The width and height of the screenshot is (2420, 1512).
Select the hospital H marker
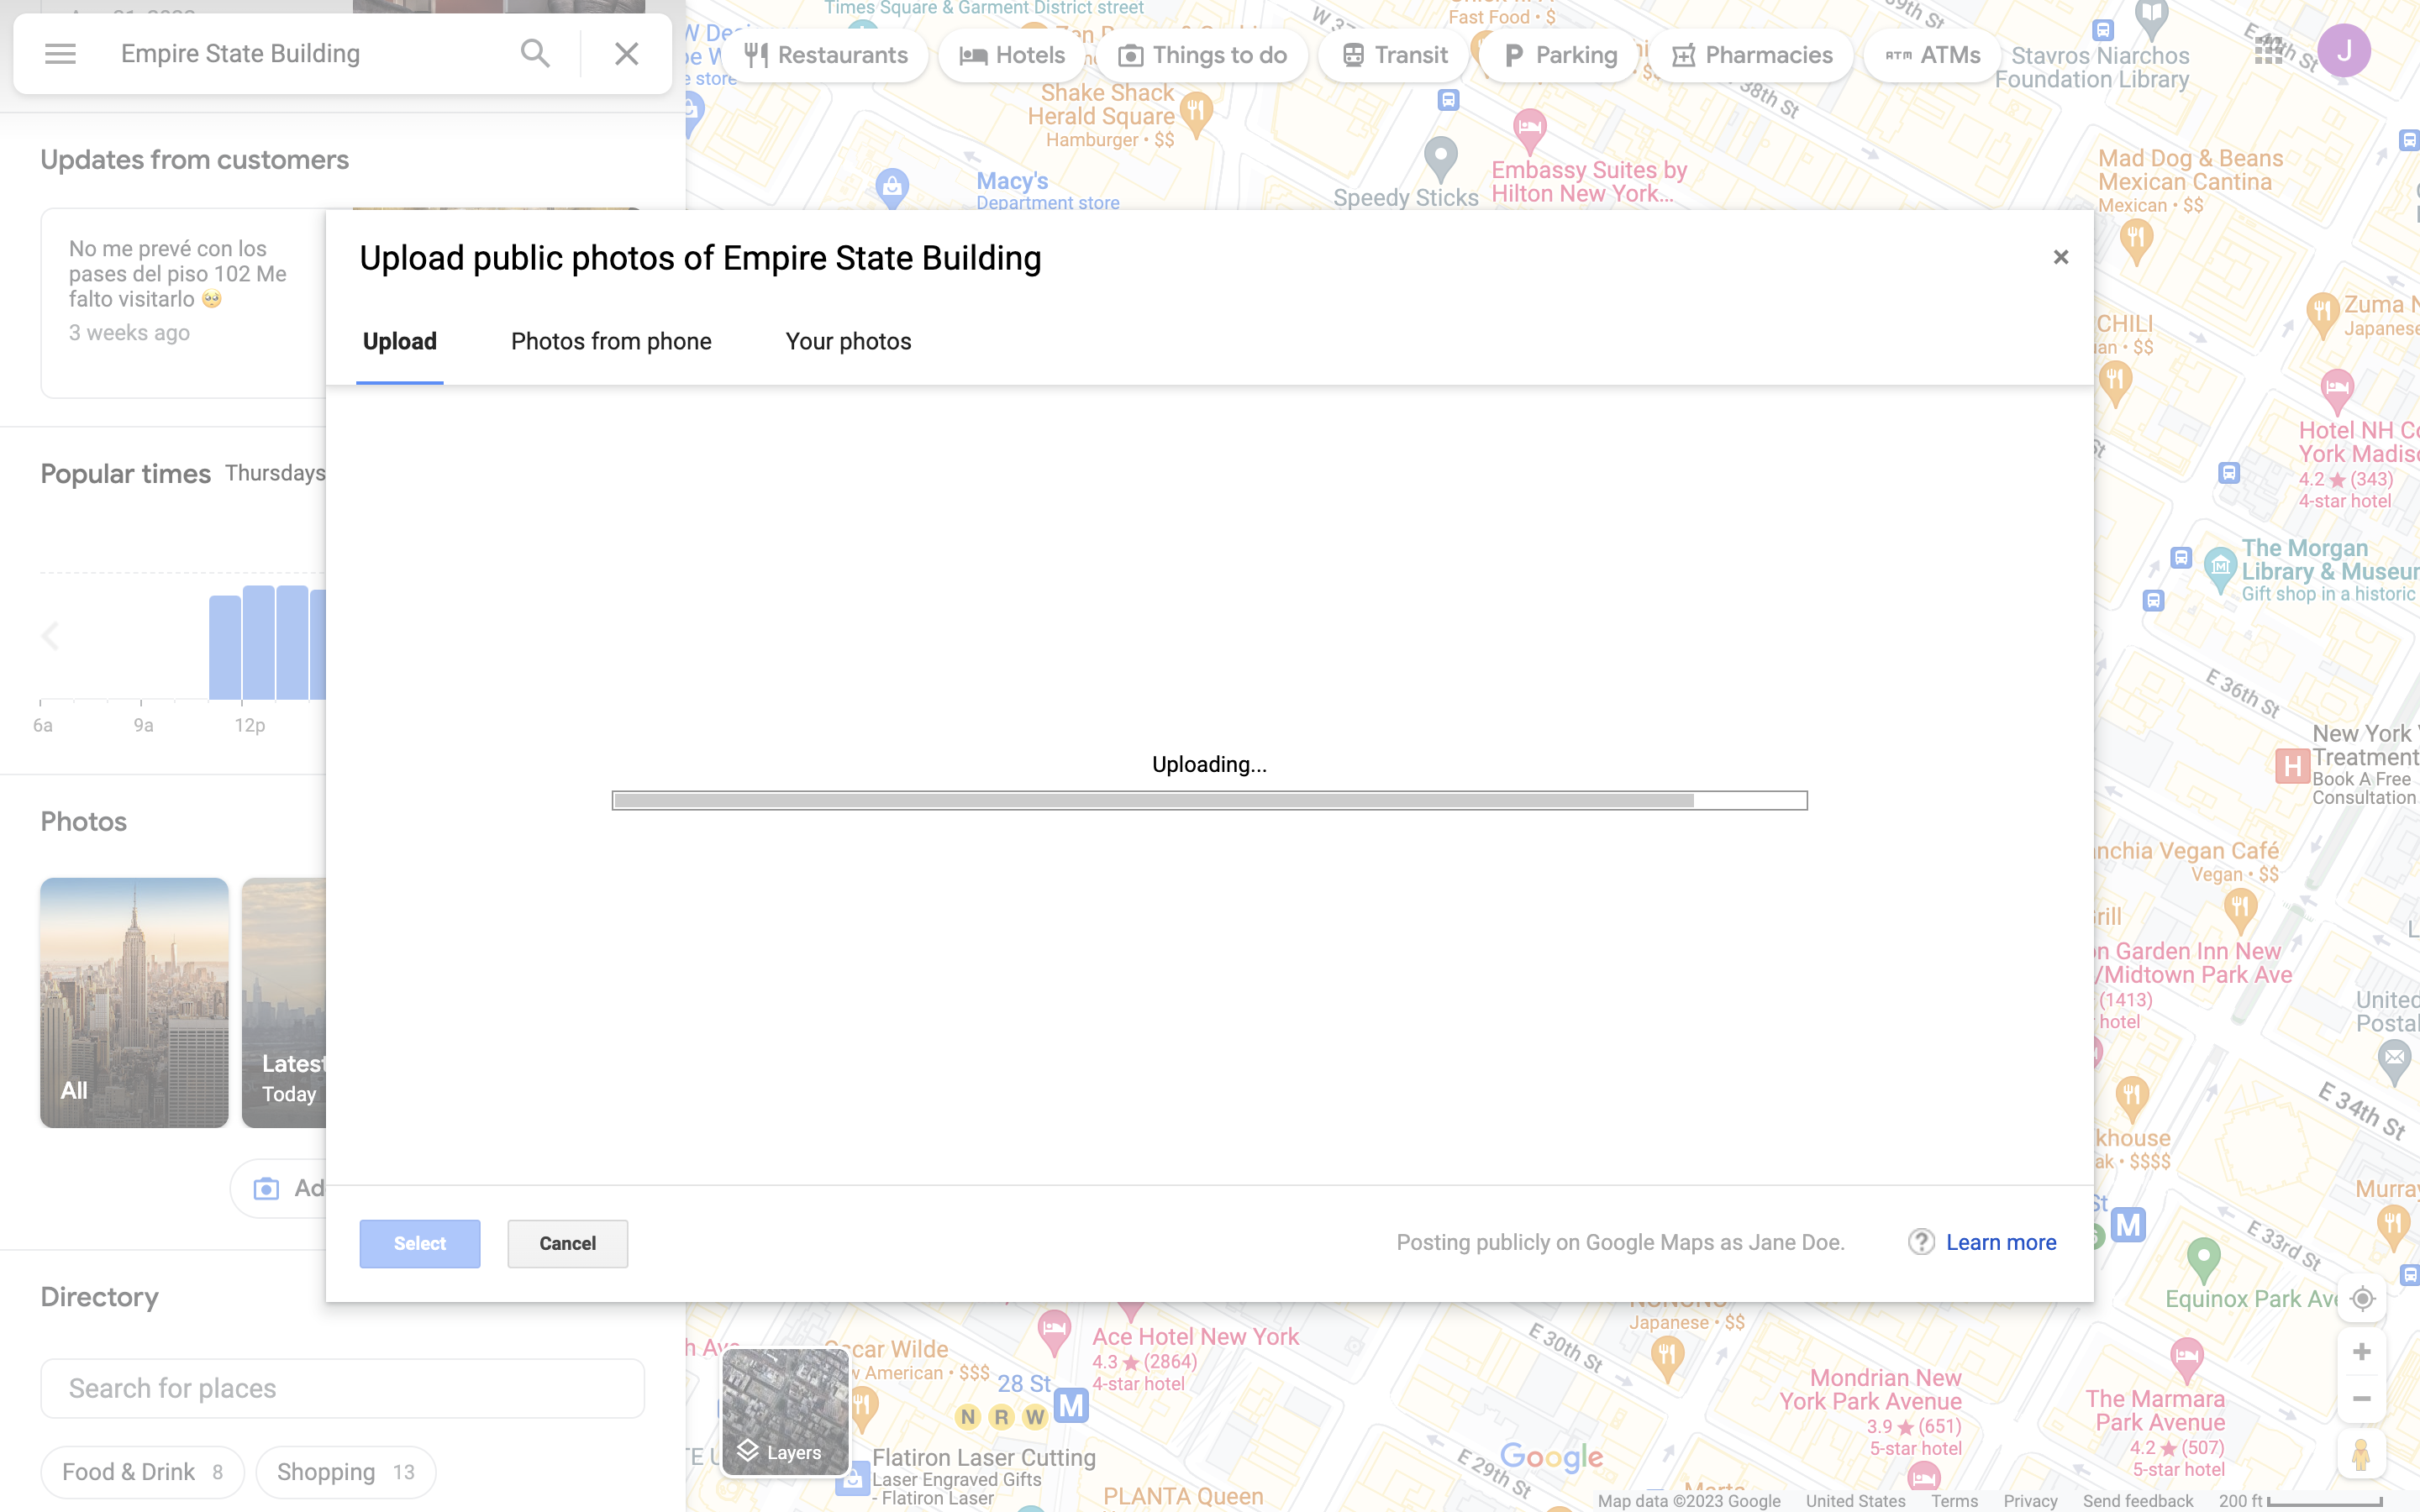[x=2292, y=767]
